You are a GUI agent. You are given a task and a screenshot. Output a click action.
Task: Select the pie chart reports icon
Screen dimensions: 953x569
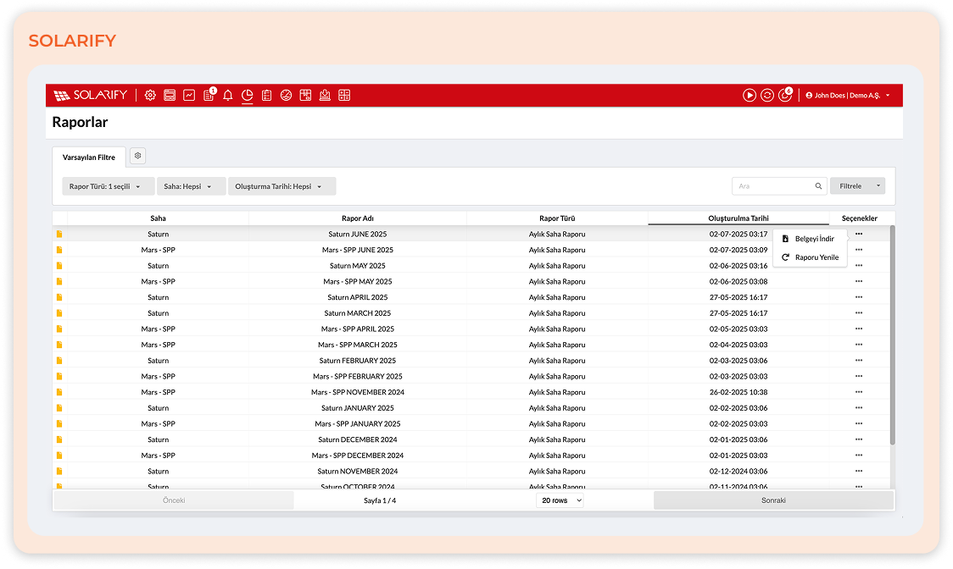pyautogui.click(x=247, y=95)
